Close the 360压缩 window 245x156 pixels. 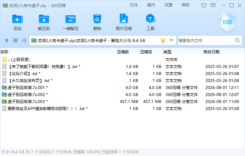point(240,5)
